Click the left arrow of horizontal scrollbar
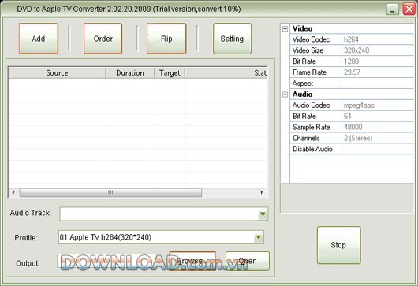Screen dimensions: 418x286 [x=13, y=192]
